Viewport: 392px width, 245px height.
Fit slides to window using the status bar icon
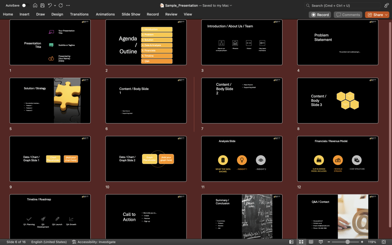click(384, 242)
